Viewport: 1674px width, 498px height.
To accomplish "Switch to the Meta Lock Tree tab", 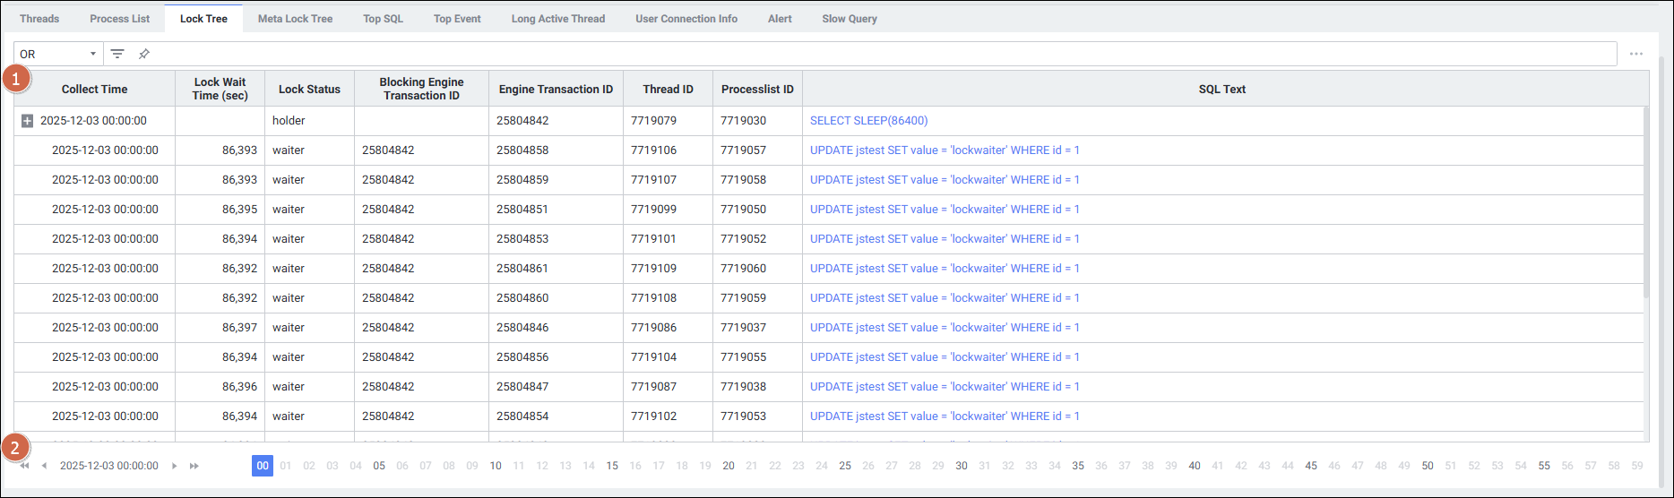I will pyautogui.click(x=295, y=19).
